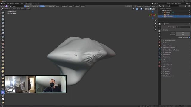Open the Render properties tab
The height and width of the screenshot is (107, 191).
tap(159, 31)
